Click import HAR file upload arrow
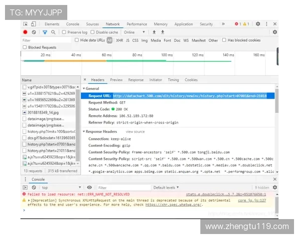This screenshot has height=239, width=299. tap(154, 32)
